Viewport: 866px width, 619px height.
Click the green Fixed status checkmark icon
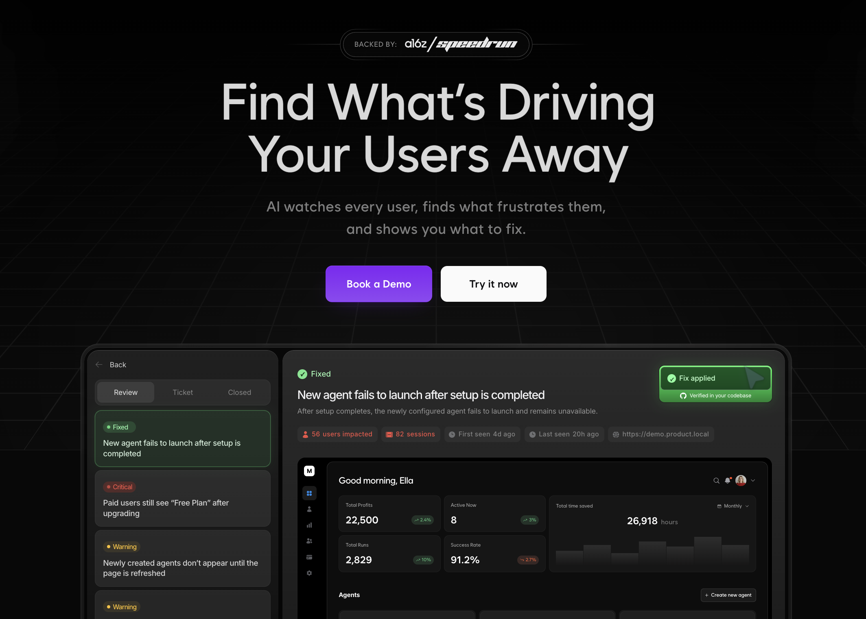[x=302, y=374]
